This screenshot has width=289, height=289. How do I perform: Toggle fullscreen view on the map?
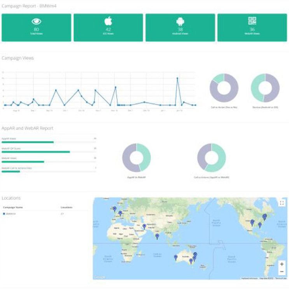click(x=282, y=203)
